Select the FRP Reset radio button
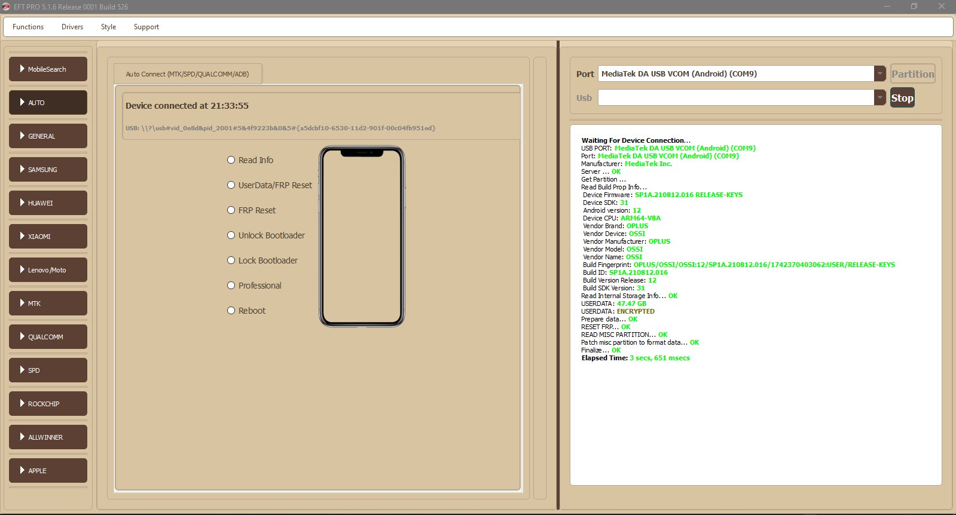 tap(231, 210)
